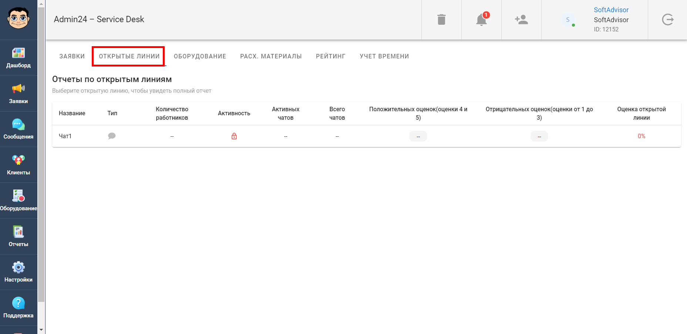The height and width of the screenshot is (334, 687).
Task: Click the Admin24 mascot logo
Action: point(18,18)
